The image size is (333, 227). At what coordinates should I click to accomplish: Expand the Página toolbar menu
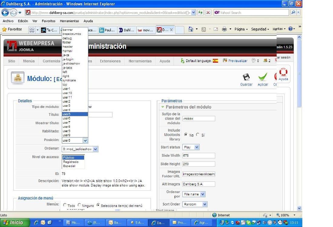tap(241, 29)
